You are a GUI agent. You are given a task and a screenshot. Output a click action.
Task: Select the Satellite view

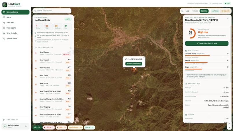click(204, 11)
